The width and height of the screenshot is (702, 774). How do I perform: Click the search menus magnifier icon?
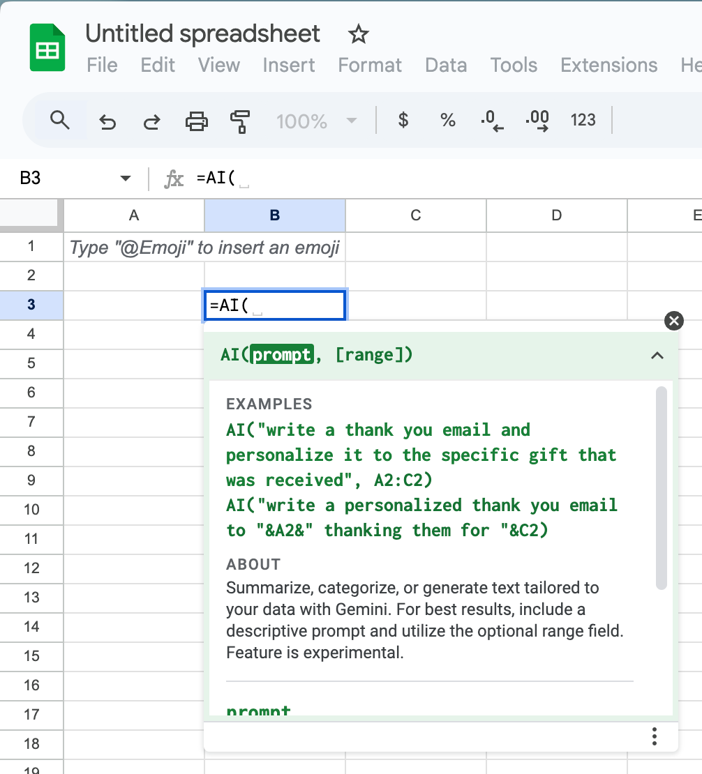point(60,120)
